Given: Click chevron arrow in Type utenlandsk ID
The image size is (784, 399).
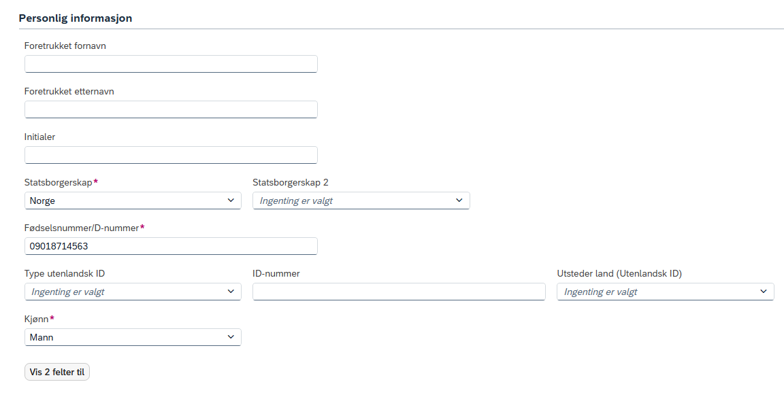Looking at the screenshot, I should point(231,291).
